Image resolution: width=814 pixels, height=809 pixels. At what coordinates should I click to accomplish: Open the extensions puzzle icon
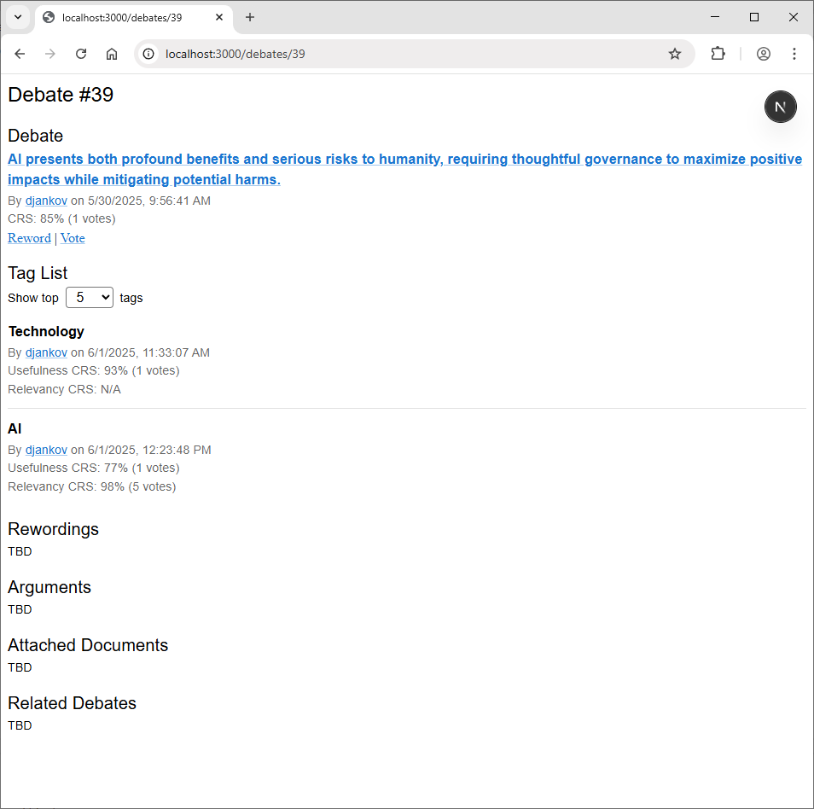coord(718,54)
